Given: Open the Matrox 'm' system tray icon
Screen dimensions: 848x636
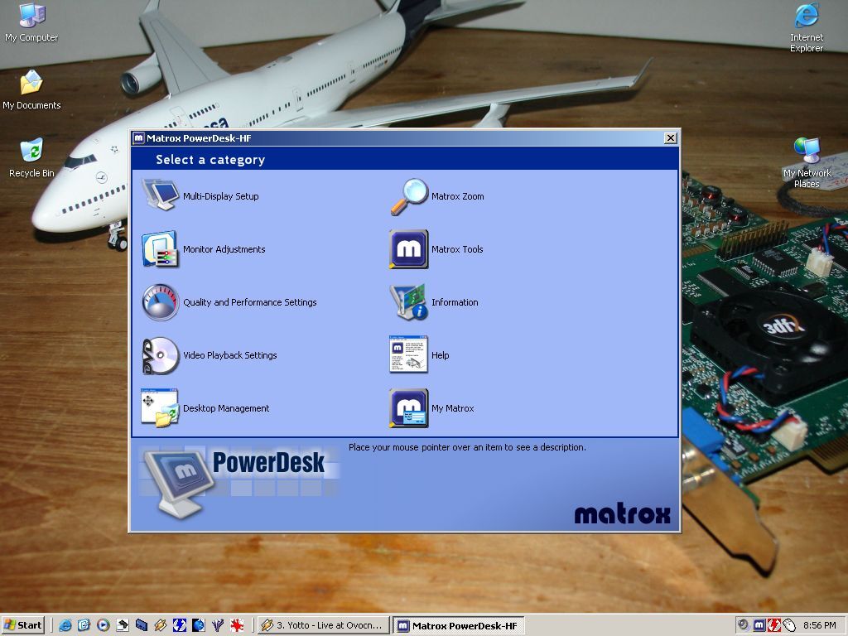Looking at the screenshot, I should point(759,625).
